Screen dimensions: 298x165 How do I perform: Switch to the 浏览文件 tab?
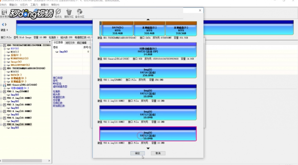coord(70,43)
